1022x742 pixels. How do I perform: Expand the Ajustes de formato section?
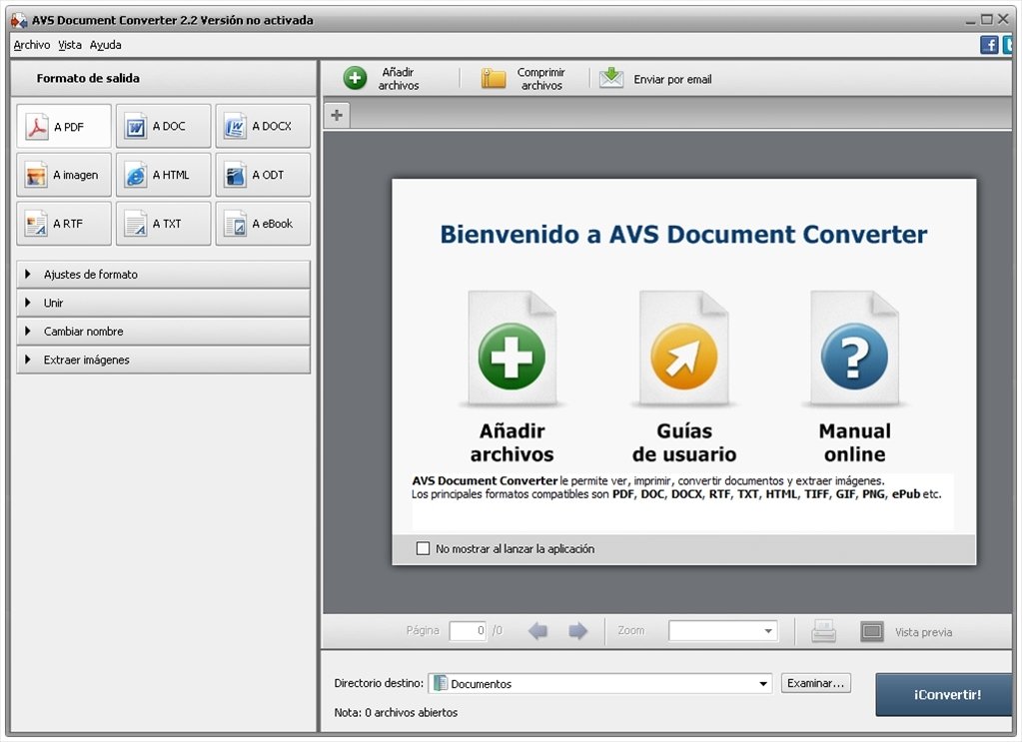(x=164, y=275)
